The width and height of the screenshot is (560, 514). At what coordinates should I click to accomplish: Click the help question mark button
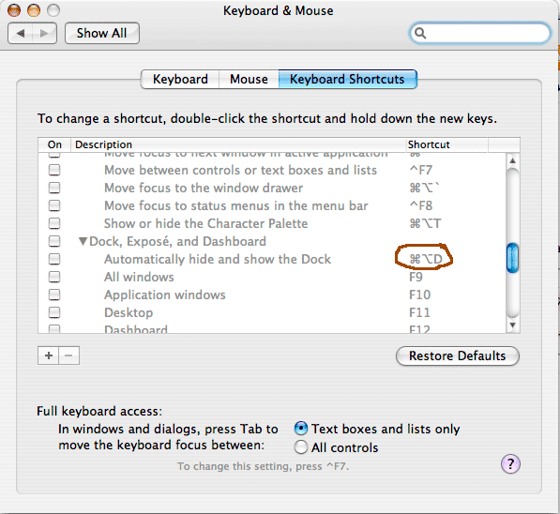tap(510, 464)
